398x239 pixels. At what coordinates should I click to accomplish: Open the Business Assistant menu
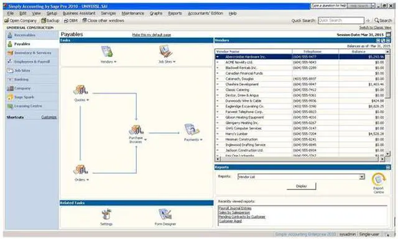click(x=79, y=14)
